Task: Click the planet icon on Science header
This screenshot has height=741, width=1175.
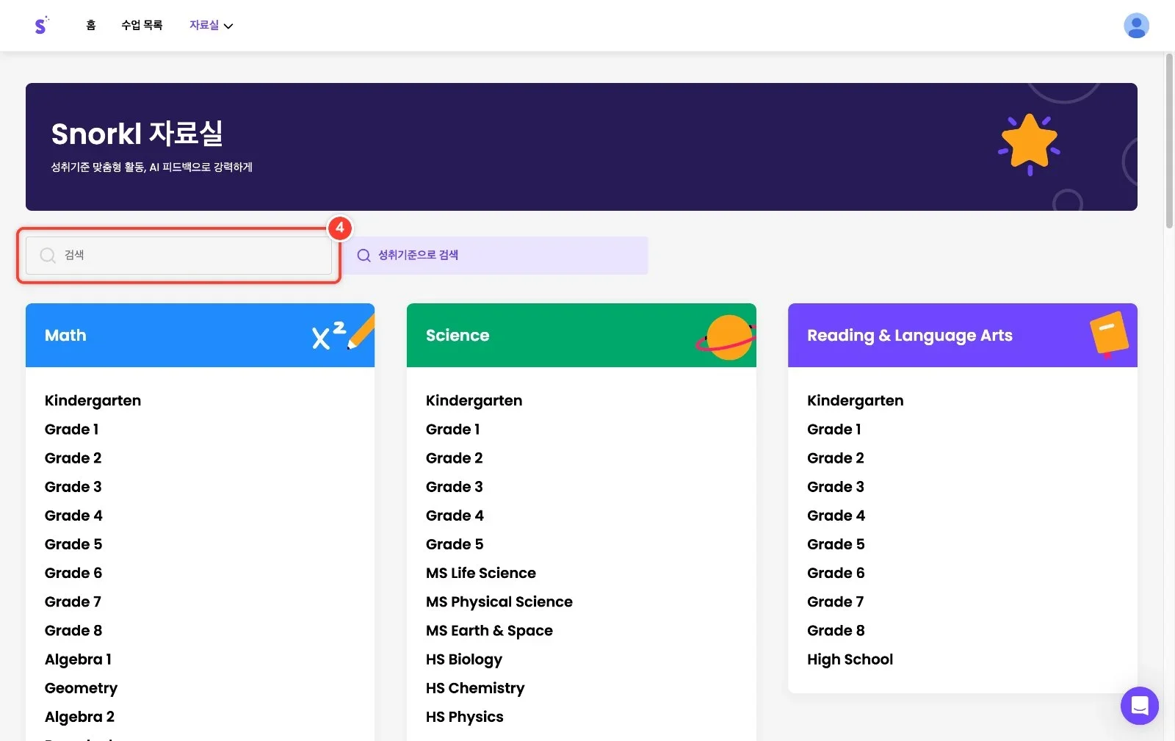Action: [x=727, y=337]
